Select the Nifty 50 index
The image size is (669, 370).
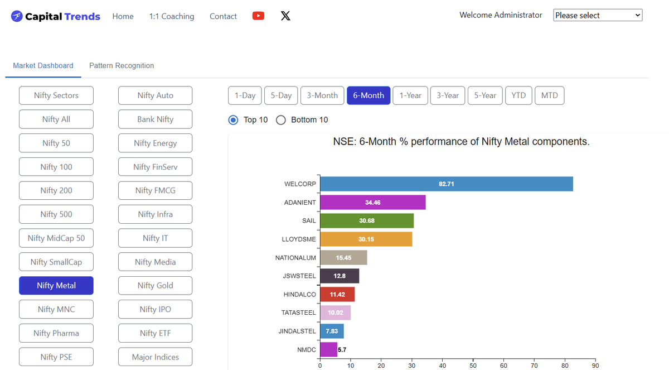click(56, 143)
